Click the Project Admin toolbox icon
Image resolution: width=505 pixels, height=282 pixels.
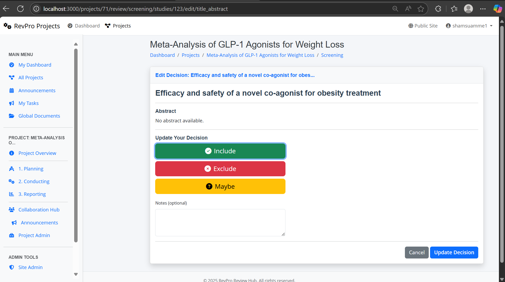tap(12, 235)
